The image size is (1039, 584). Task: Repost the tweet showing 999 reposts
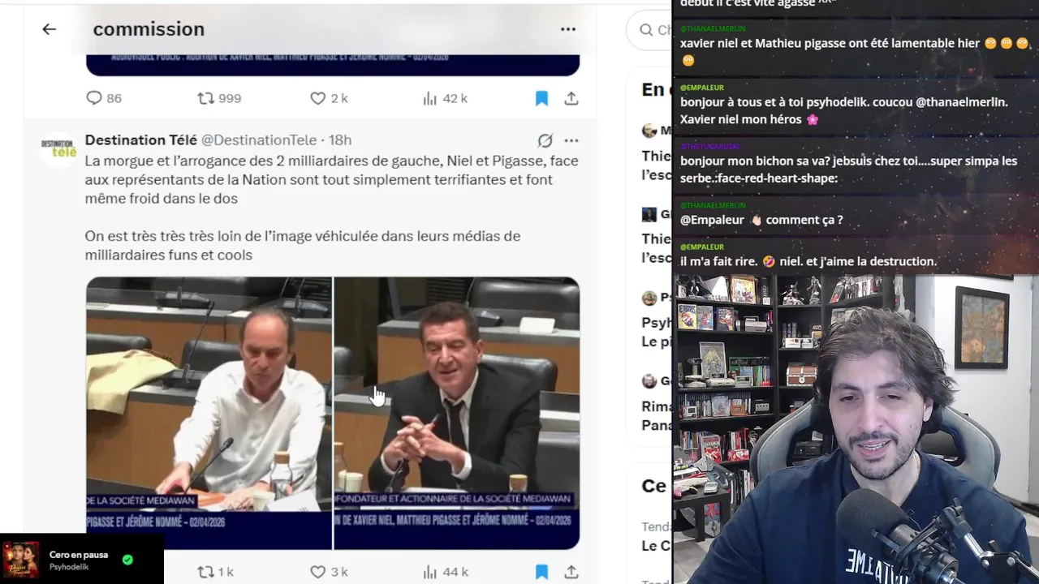[x=219, y=98]
